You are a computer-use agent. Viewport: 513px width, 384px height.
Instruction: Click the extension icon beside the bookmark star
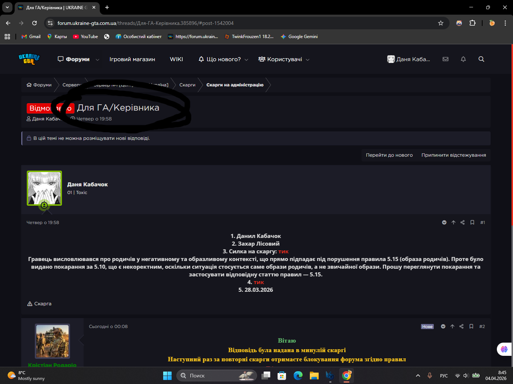coord(459,23)
